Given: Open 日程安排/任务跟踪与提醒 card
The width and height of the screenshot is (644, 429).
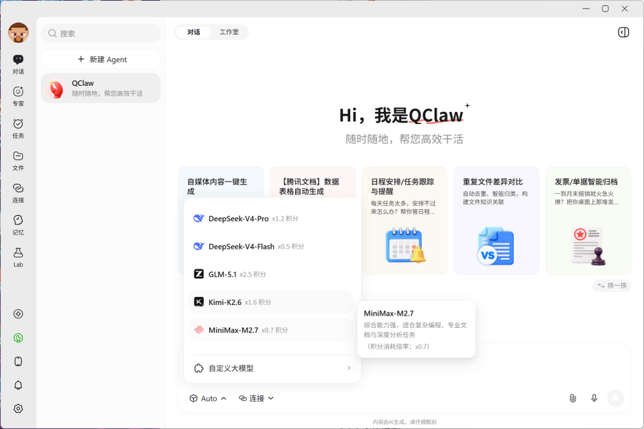Looking at the screenshot, I should tap(405, 221).
